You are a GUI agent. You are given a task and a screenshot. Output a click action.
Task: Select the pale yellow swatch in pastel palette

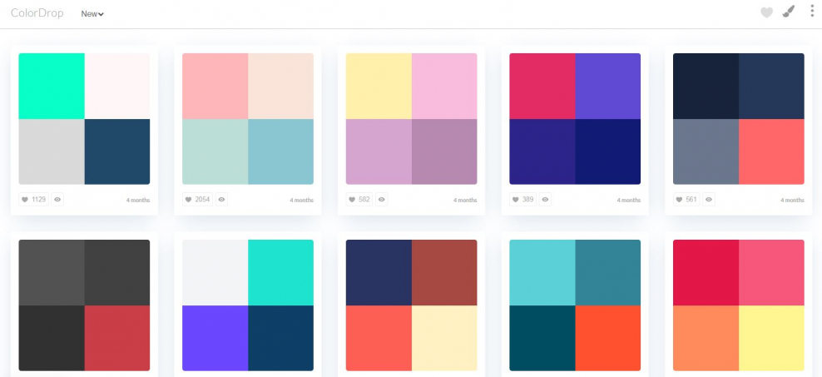point(379,86)
